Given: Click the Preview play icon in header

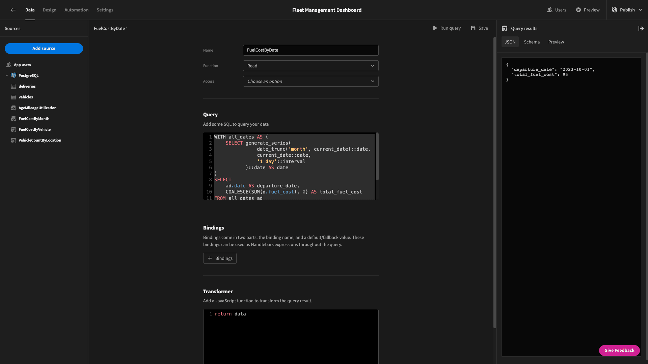Looking at the screenshot, I should (578, 10).
